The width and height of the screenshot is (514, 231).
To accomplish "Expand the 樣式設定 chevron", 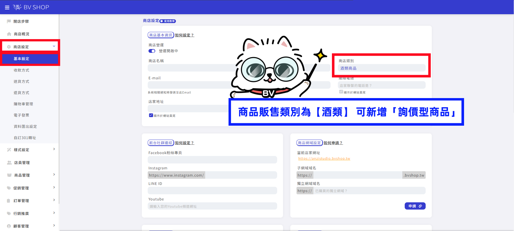I will 54,149.
